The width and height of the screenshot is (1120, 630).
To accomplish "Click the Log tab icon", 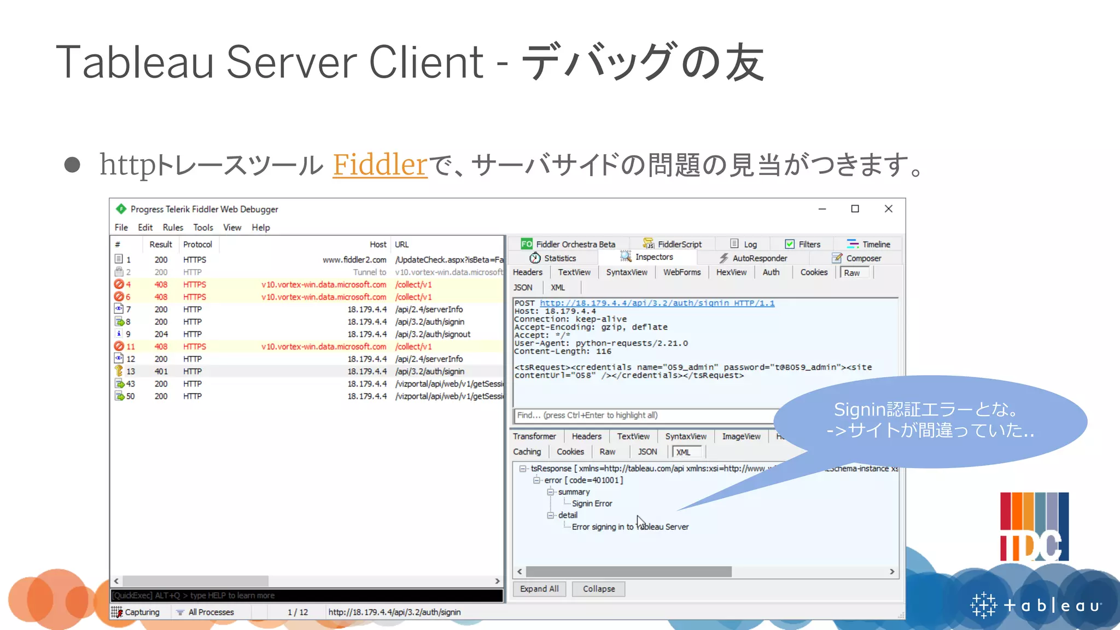I will coord(734,243).
